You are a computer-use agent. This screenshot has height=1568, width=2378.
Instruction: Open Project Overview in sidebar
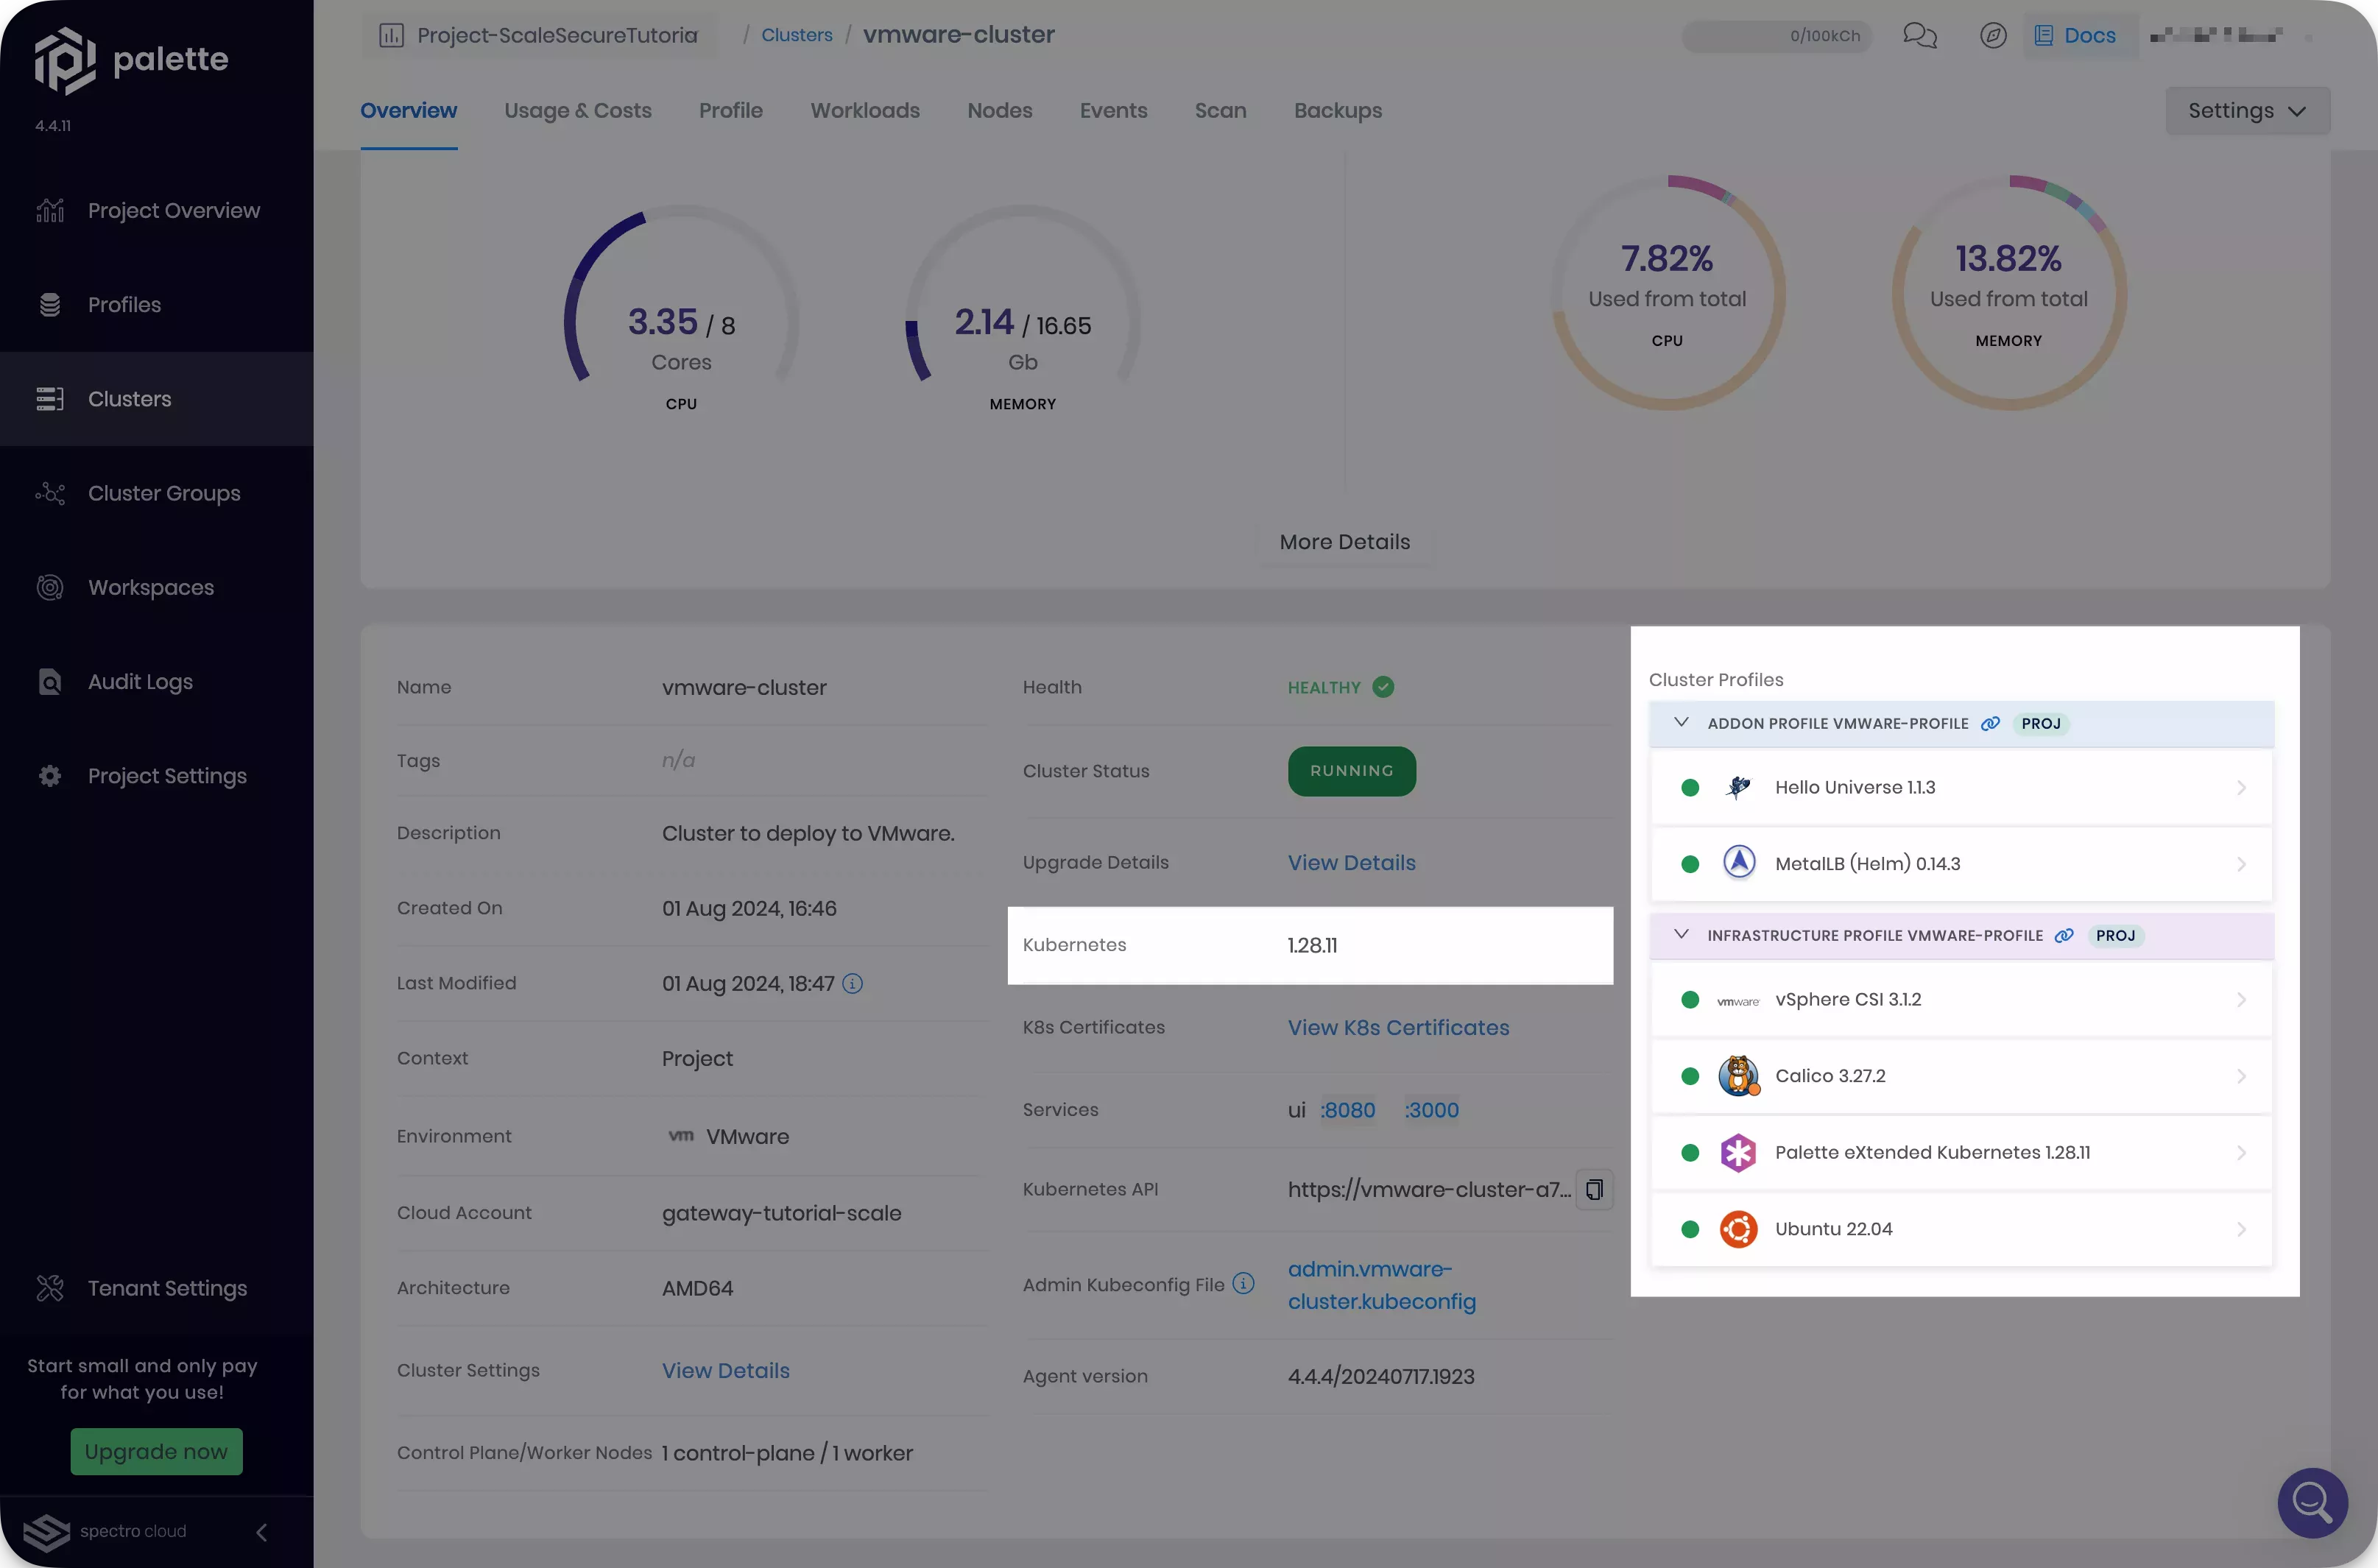pos(156,210)
